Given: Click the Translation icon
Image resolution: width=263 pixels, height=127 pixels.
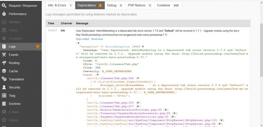Looking at the screenshot, I should 4,79.
